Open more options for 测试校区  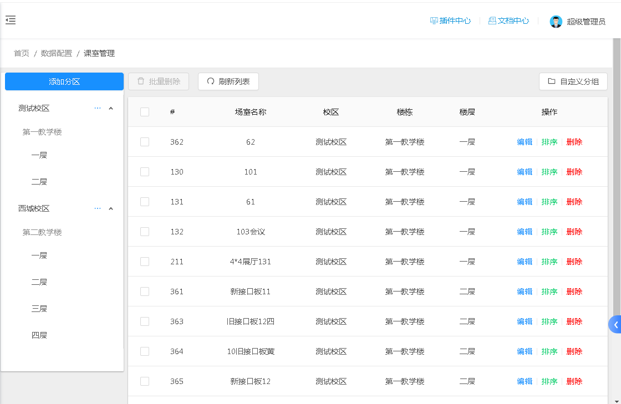pyautogui.click(x=98, y=108)
